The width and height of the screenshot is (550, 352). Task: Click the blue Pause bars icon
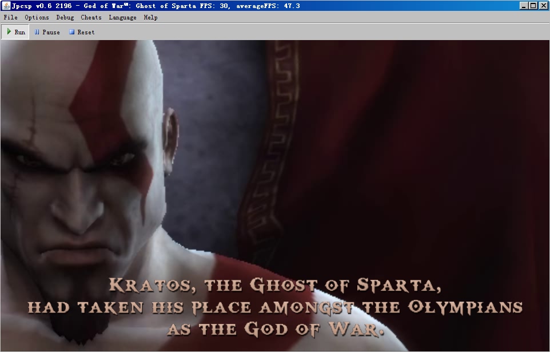(37, 32)
